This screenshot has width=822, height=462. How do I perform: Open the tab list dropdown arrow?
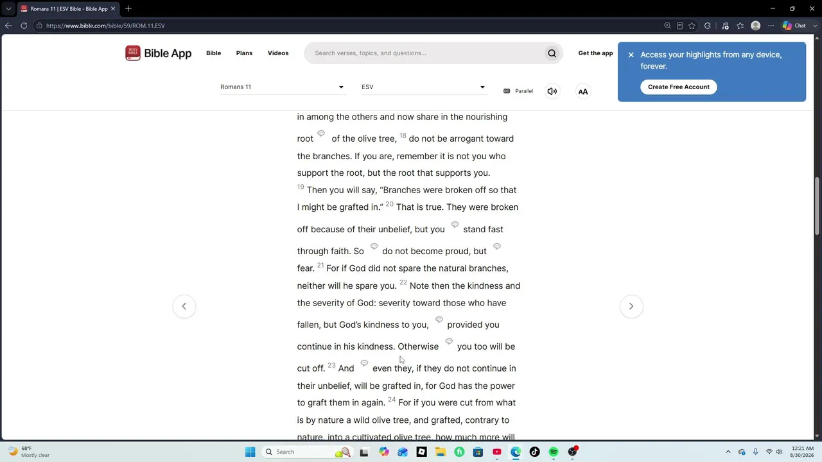(x=8, y=9)
